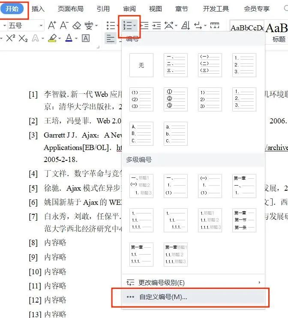
Task: Expand the Chinese layout dropdown arrow
Action: tap(176, 26)
